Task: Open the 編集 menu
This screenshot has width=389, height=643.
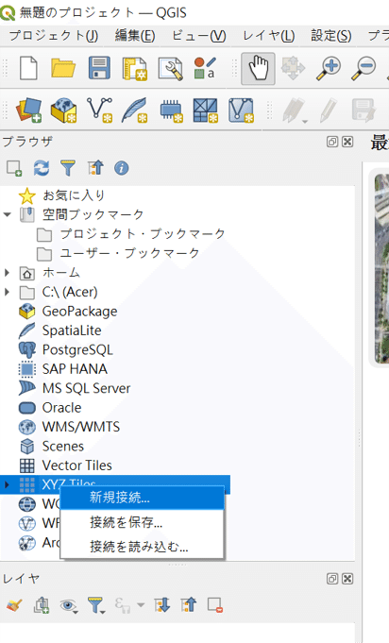Action: (135, 36)
